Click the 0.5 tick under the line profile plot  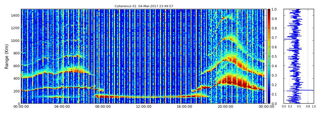coord(299,107)
